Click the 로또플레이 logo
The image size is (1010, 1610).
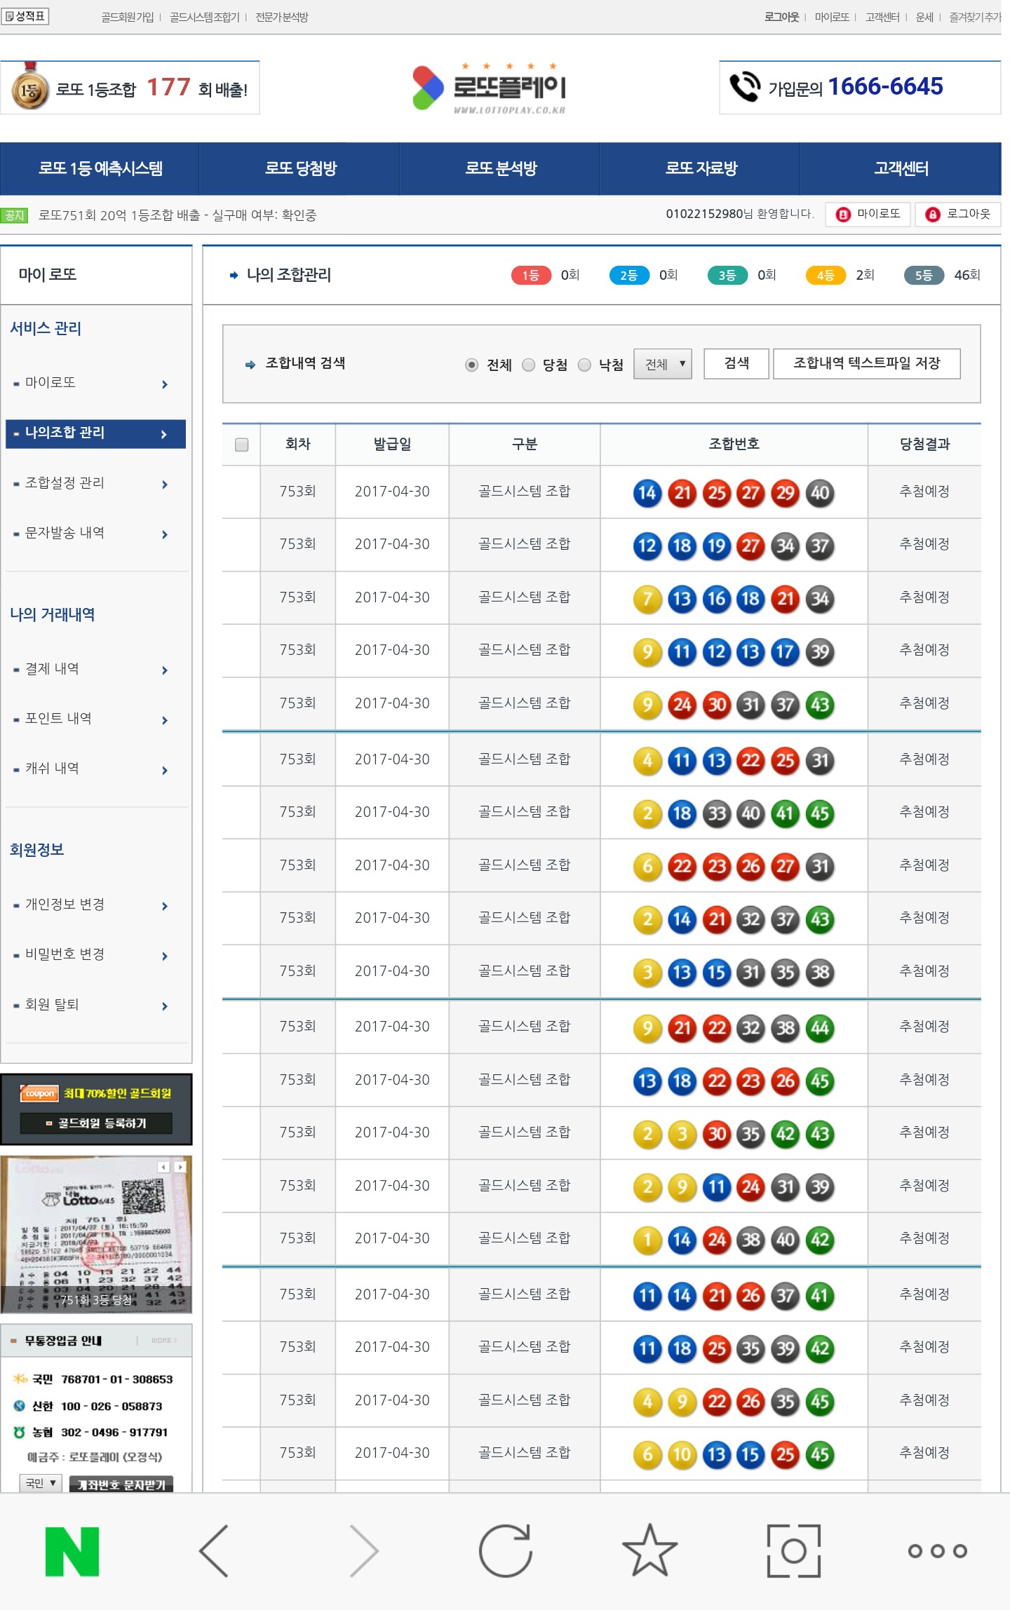[491, 88]
